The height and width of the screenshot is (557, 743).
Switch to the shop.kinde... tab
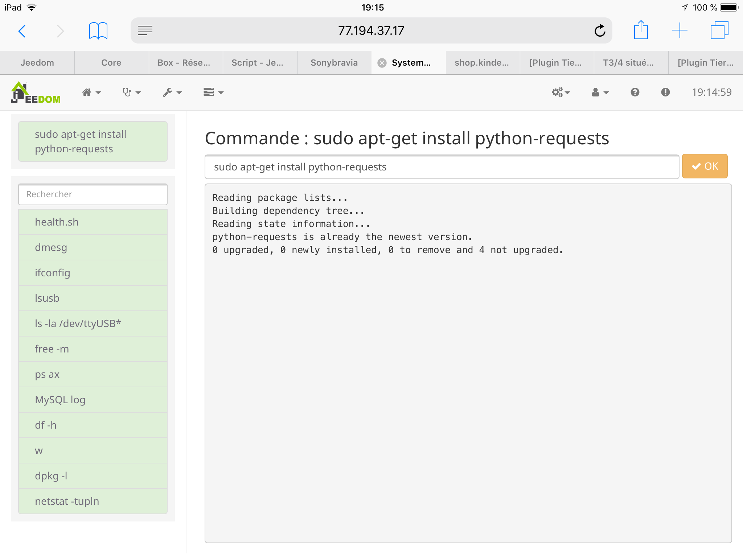pyautogui.click(x=483, y=63)
